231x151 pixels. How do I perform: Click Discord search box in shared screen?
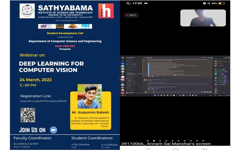(x=218, y=58)
